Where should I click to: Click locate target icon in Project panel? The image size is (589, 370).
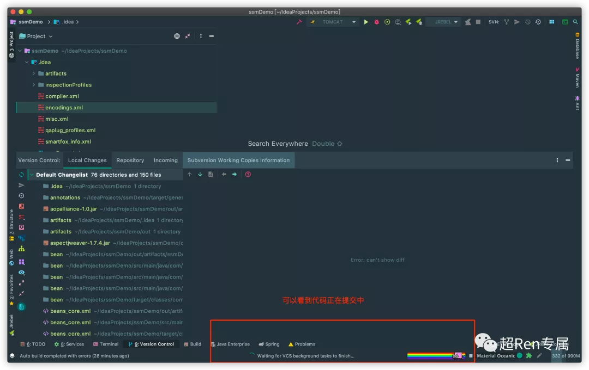(177, 36)
